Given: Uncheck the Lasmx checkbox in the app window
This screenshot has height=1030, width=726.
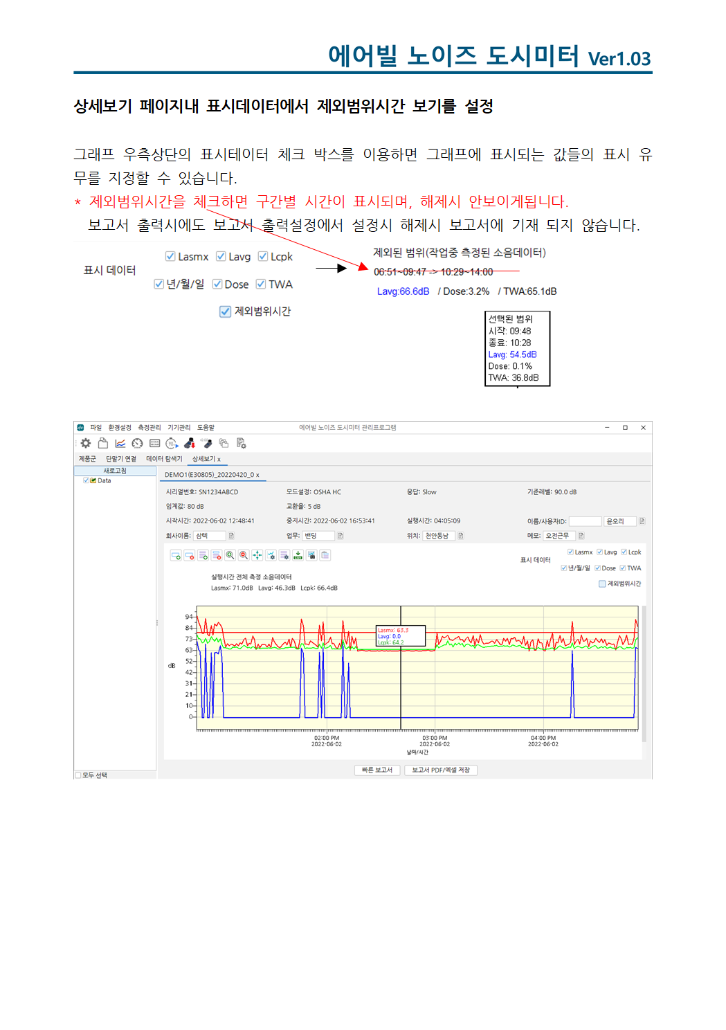Looking at the screenshot, I should pos(570,552).
